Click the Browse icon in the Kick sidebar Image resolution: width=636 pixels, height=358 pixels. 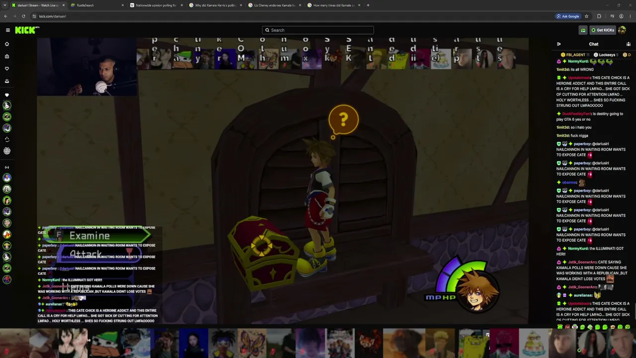click(7, 56)
